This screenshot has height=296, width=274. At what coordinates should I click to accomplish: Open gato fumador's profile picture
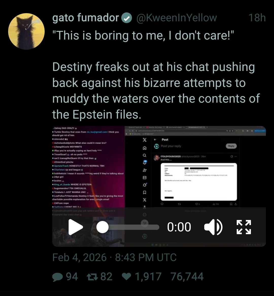(26, 31)
